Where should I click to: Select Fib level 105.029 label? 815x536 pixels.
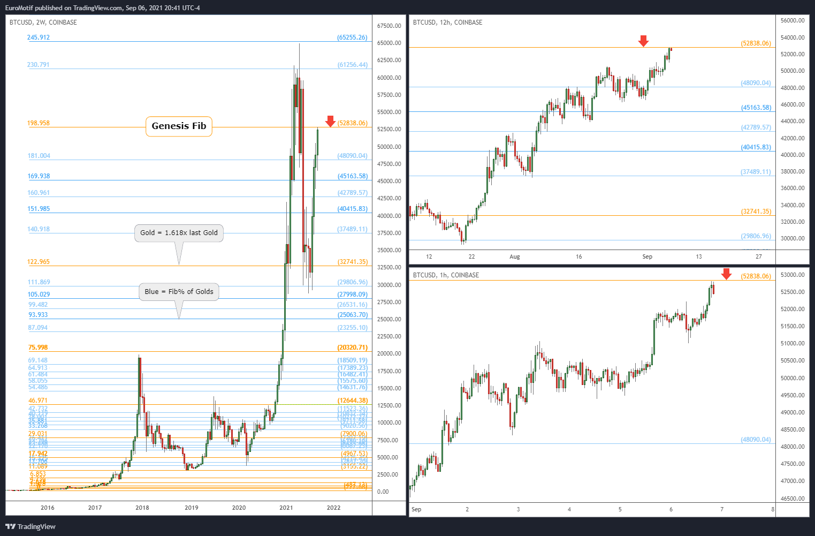click(39, 295)
